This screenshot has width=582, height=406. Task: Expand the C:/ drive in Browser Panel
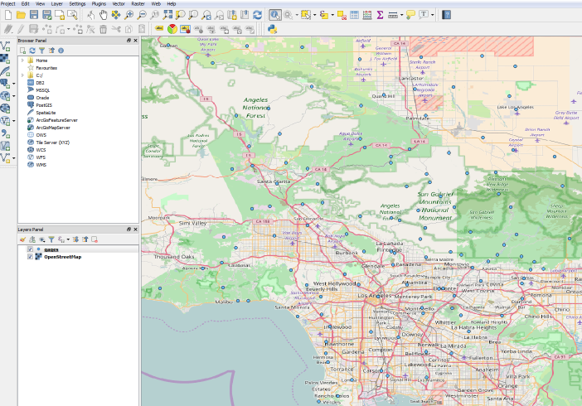pos(22,75)
